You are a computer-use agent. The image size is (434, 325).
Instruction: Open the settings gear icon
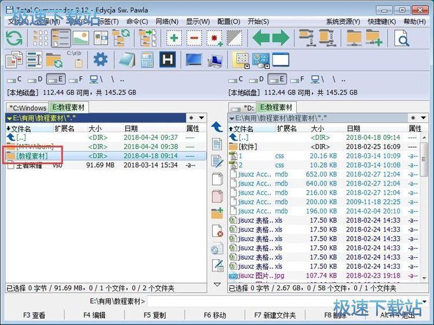[100, 60]
